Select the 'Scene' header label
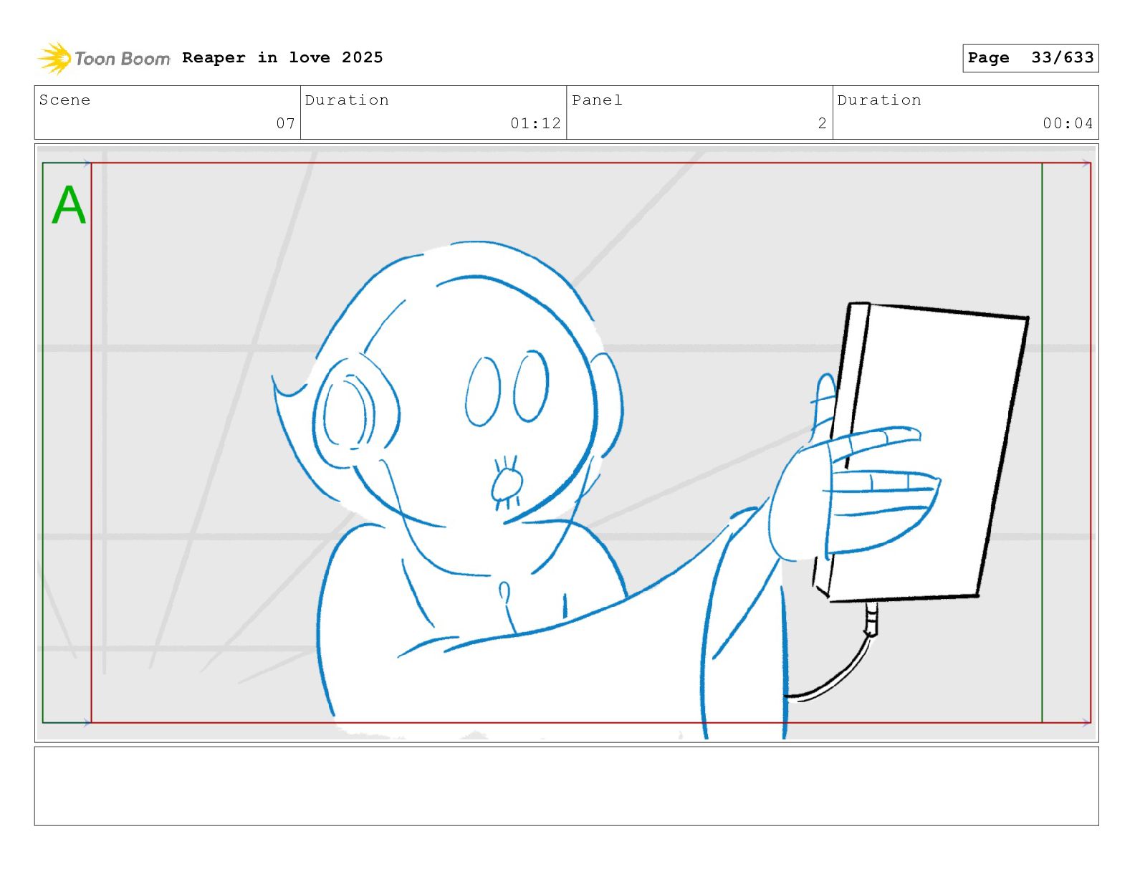 coord(64,100)
